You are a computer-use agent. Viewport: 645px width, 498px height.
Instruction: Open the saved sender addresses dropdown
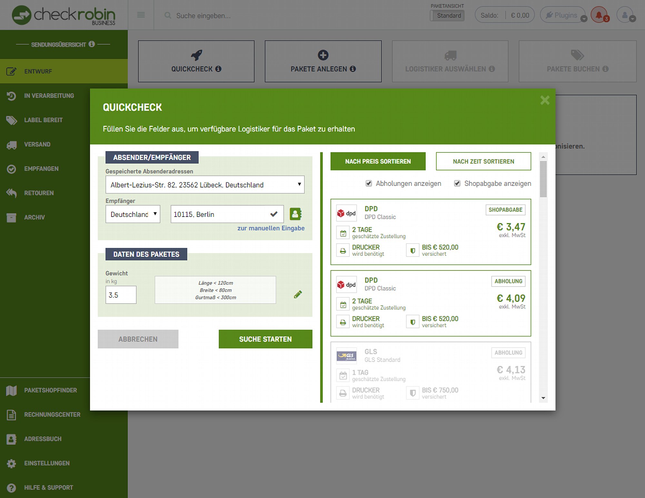(x=205, y=185)
